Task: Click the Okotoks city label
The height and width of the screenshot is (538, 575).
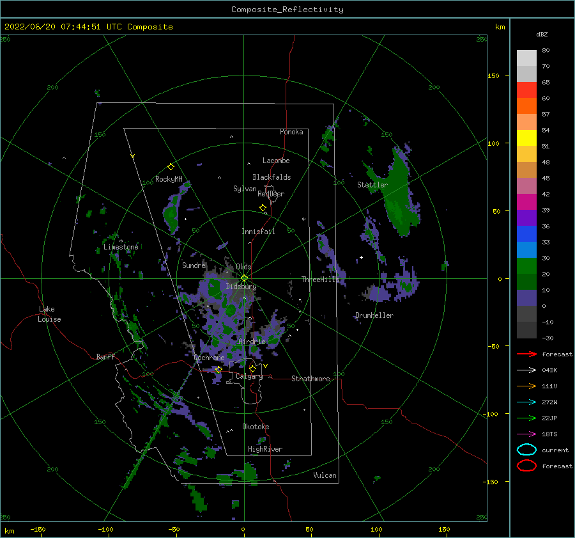Action: tap(256, 427)
